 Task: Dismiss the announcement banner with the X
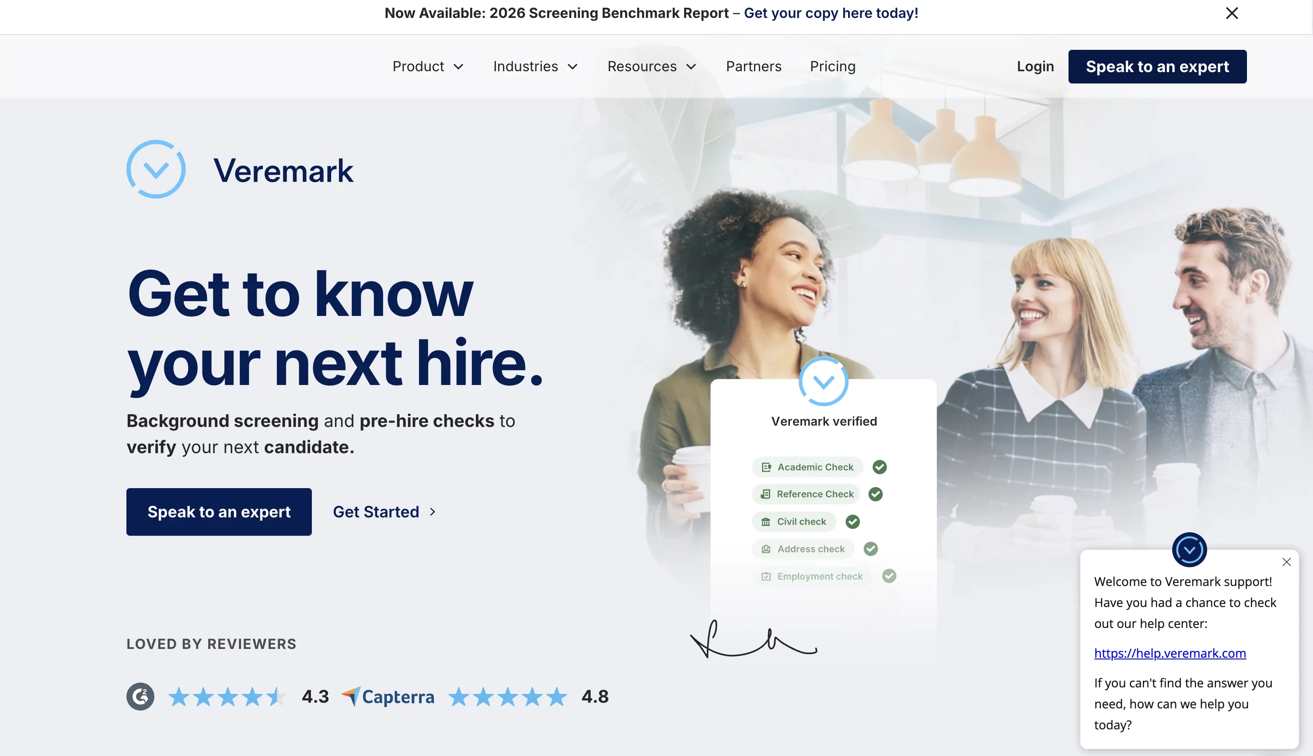[1232, 13]
